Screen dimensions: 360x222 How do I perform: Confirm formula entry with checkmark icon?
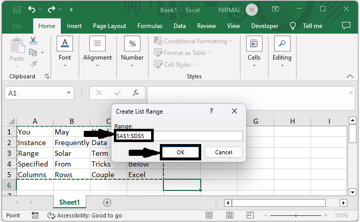coord(117,93)
